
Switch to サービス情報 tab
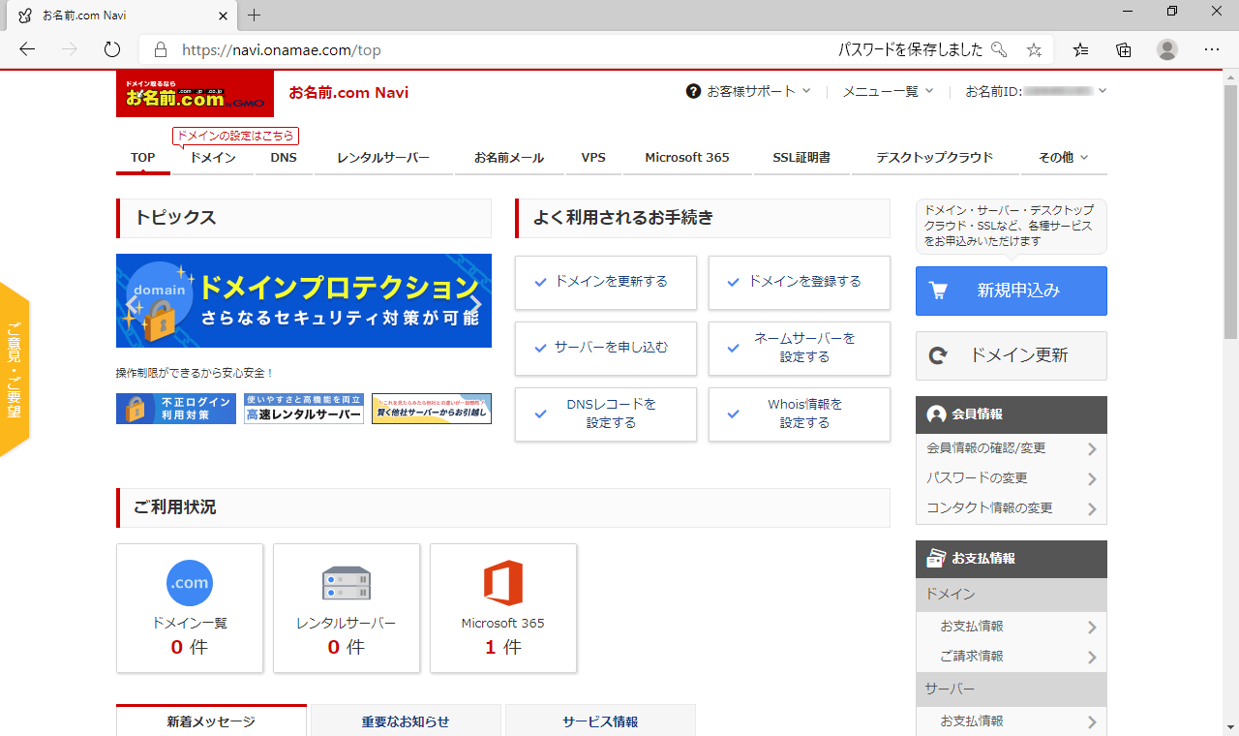click(600, 721)
